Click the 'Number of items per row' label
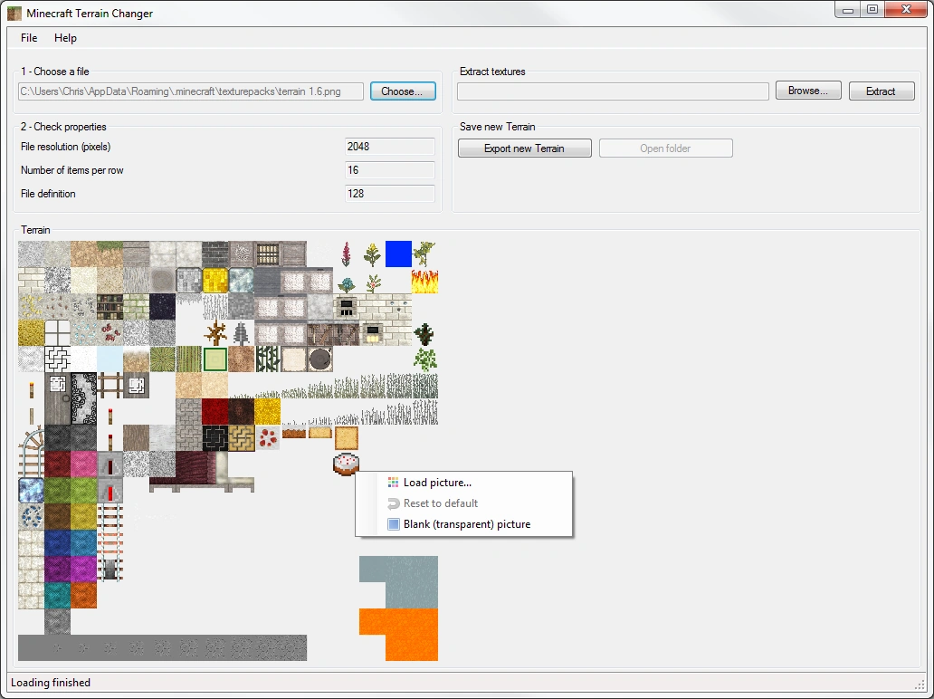This screenshot has height=699, width=934. coord(72,170)
